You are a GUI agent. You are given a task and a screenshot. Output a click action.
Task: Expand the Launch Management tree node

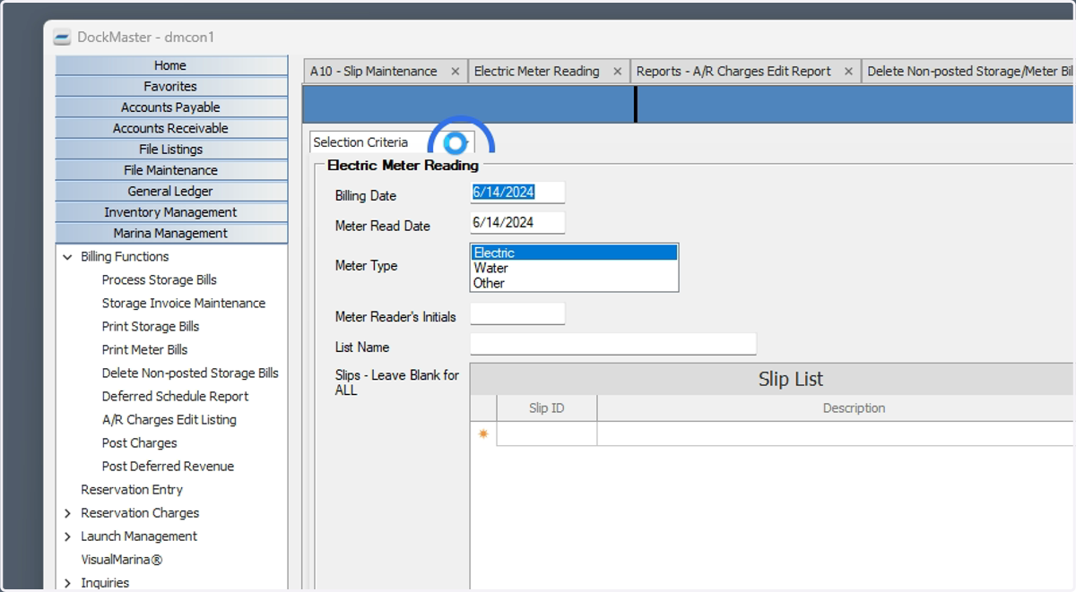pyautogui.click(x=67, y=536)
